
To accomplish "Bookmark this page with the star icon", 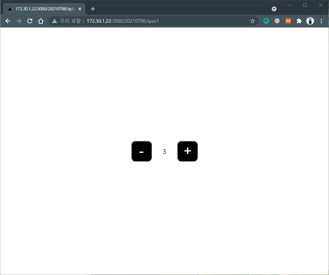I will (x=253, y=21).
